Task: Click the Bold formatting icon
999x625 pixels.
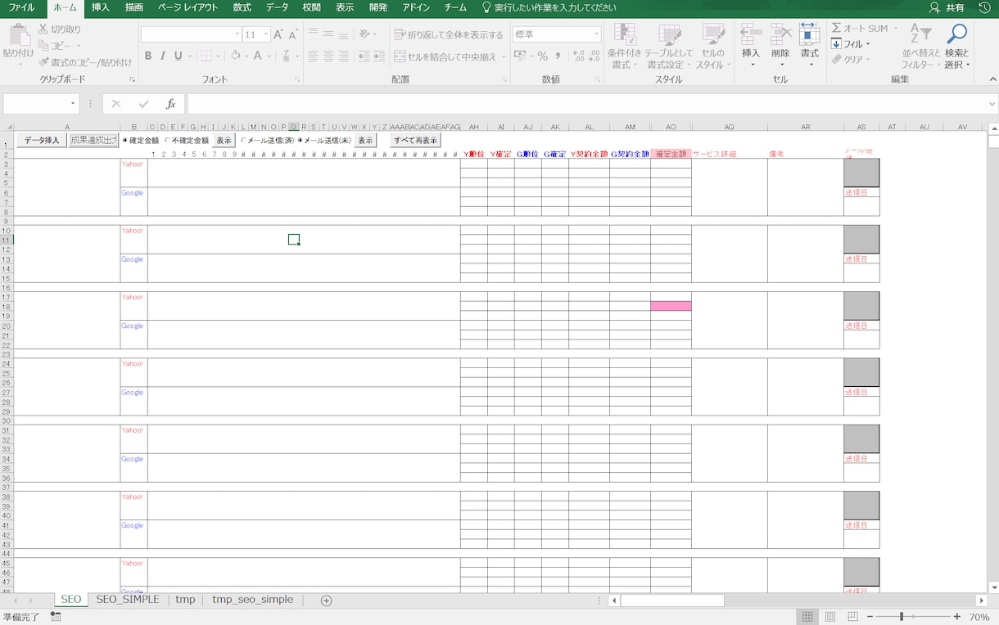Action: (x=148, y=56)
